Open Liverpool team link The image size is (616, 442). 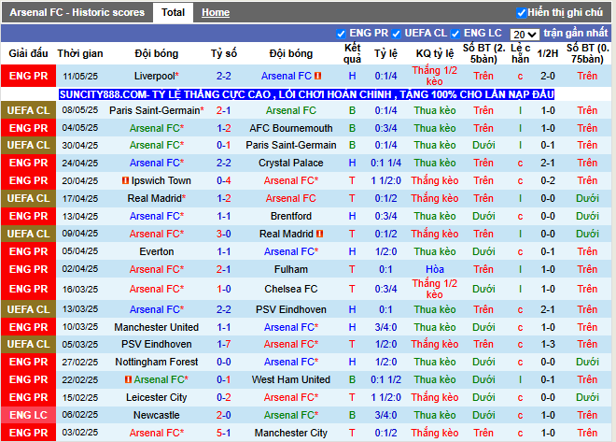(157, 76)
